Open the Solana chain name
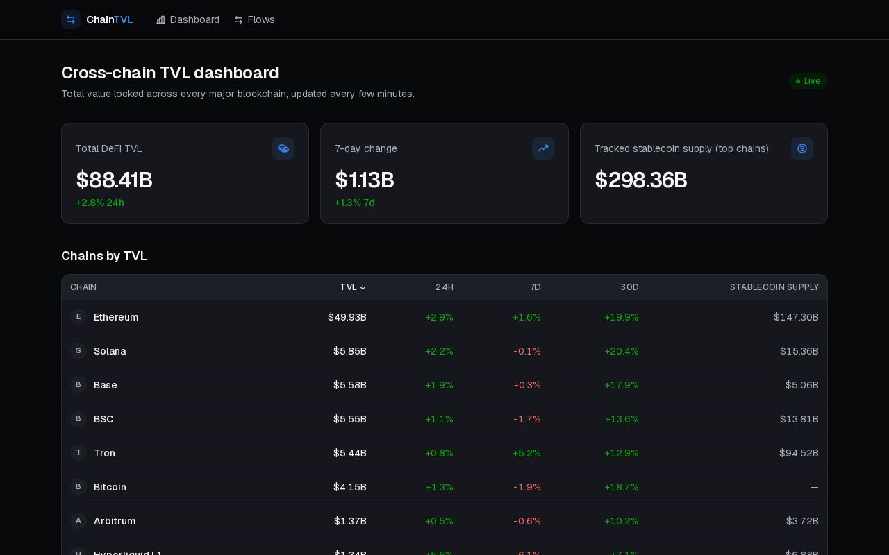889x555 pixels. (110, 351)
